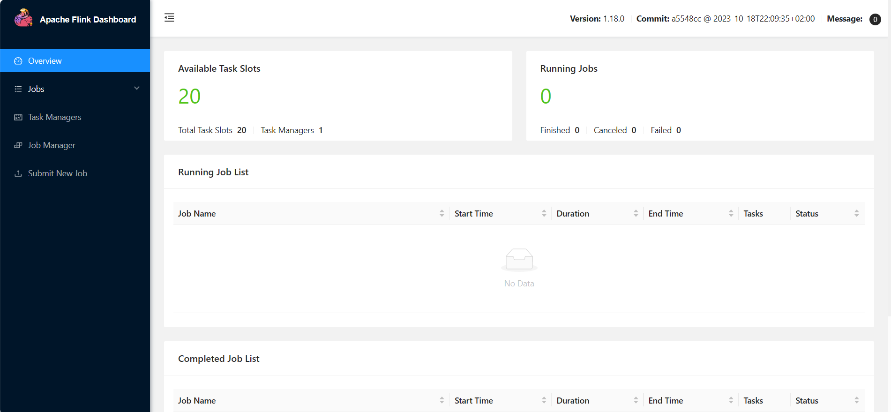Viewport: 891px width, 412px height.
Task: Sort Completed Job List by Job Name
Action: click(x=442, y=401)
